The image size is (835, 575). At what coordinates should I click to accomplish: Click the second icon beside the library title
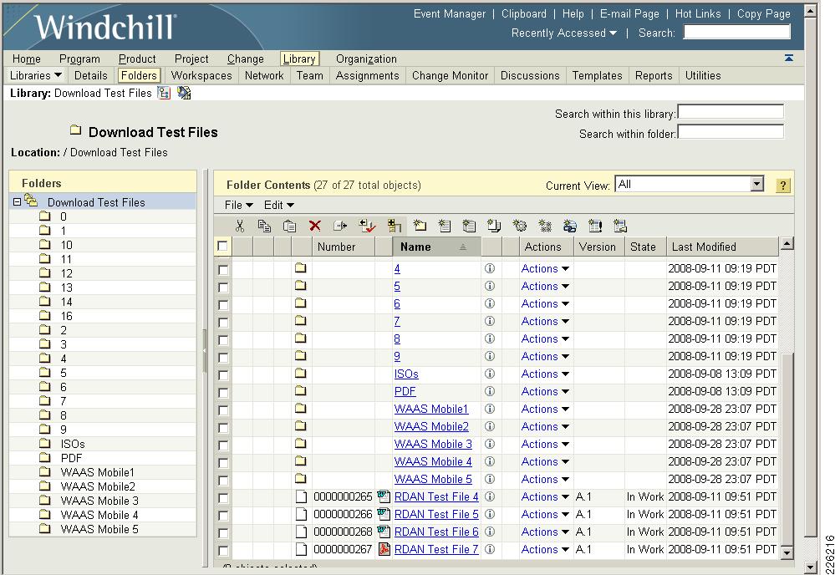click(x=184, y=93)
